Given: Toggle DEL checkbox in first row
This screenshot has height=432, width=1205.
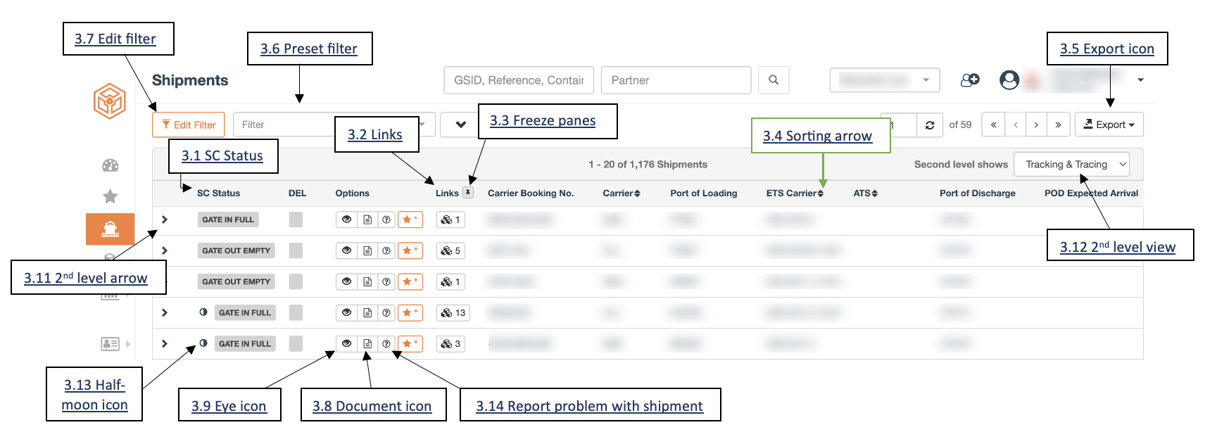Looking at the screenshot, I should (296, 220).
